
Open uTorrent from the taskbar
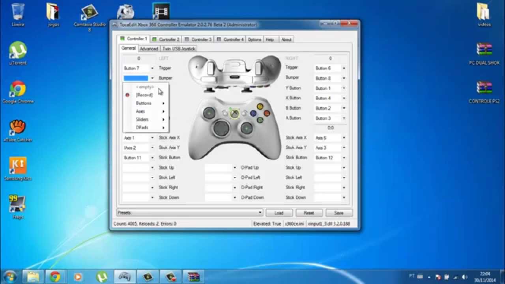point(101,276)
